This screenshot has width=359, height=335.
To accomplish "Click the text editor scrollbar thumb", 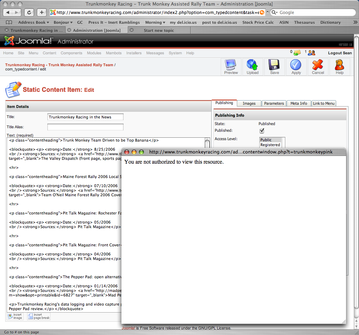I will 207,144.
